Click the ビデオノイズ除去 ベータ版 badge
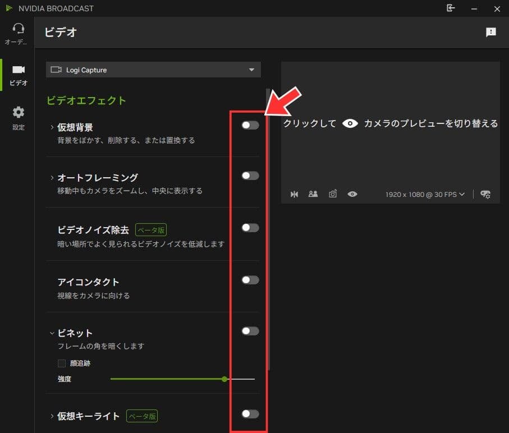509x433 pixels. [151, 230]
